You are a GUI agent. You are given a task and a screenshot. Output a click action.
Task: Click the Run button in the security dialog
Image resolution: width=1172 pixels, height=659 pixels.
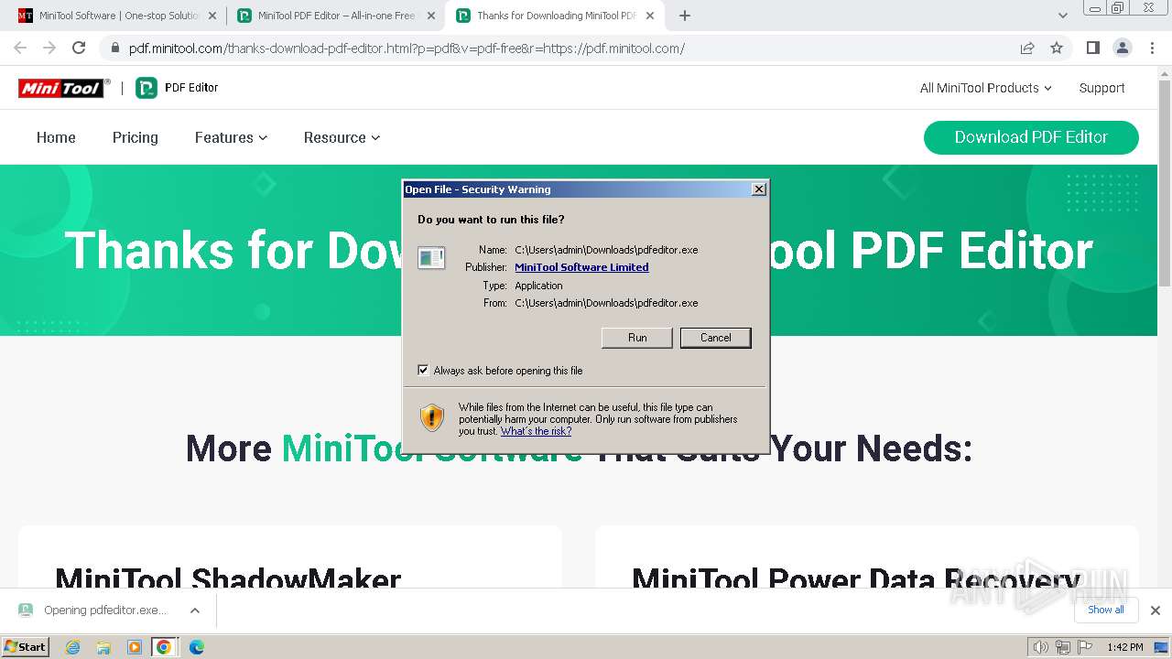[637, 338]
